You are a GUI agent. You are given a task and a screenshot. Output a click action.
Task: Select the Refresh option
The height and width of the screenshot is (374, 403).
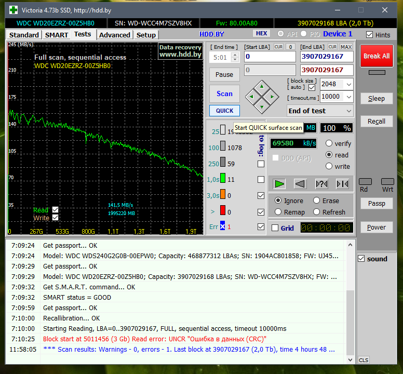[317, 212]
